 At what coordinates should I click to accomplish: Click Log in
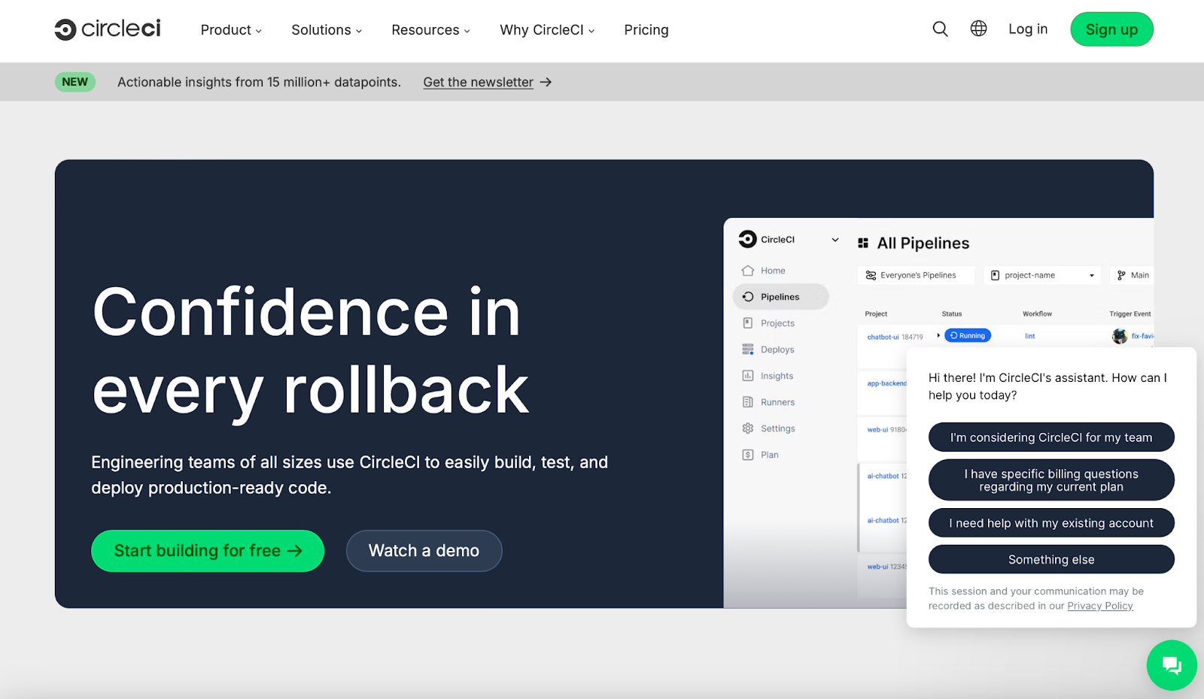[1028, 29]
